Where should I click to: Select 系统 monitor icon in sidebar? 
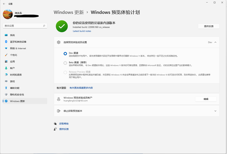pos(6,35)
